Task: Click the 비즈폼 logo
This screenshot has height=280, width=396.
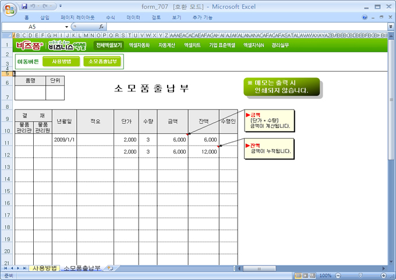Action: click(30, 46)
